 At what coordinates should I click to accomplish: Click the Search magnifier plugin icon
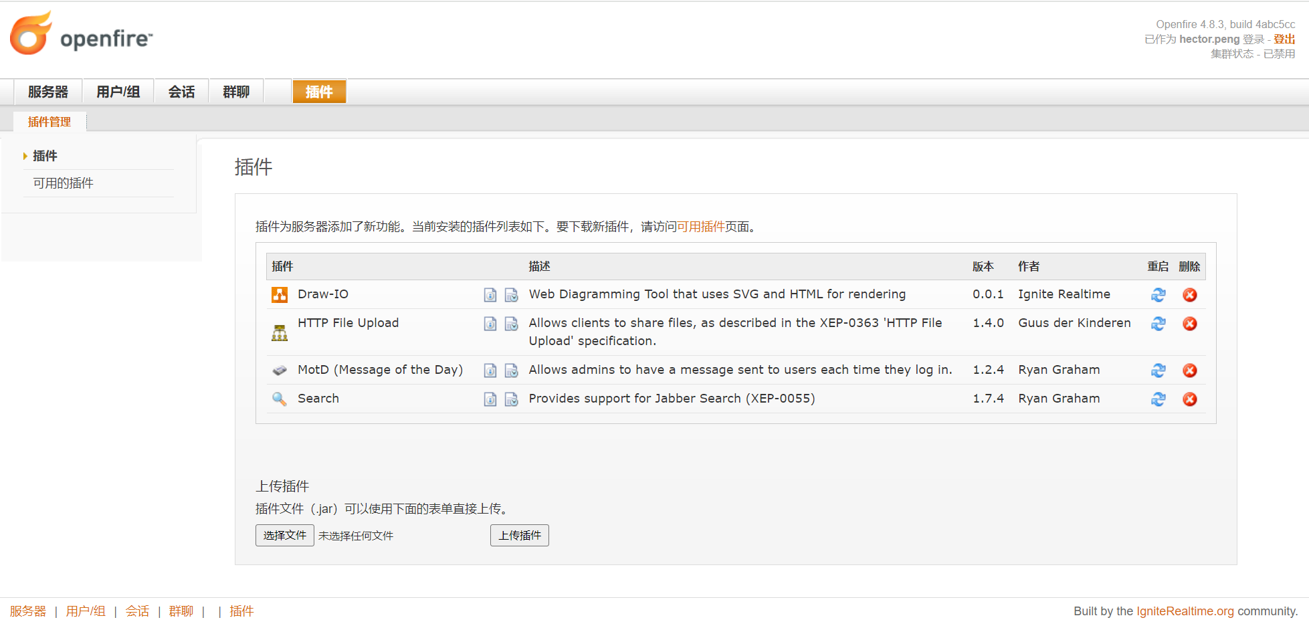(280, 399)
